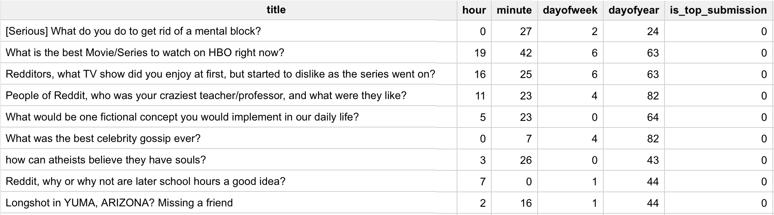This screenshot has height=215, width=774.
Task: Select the mental block question title cell
Action: click(133, 31)
